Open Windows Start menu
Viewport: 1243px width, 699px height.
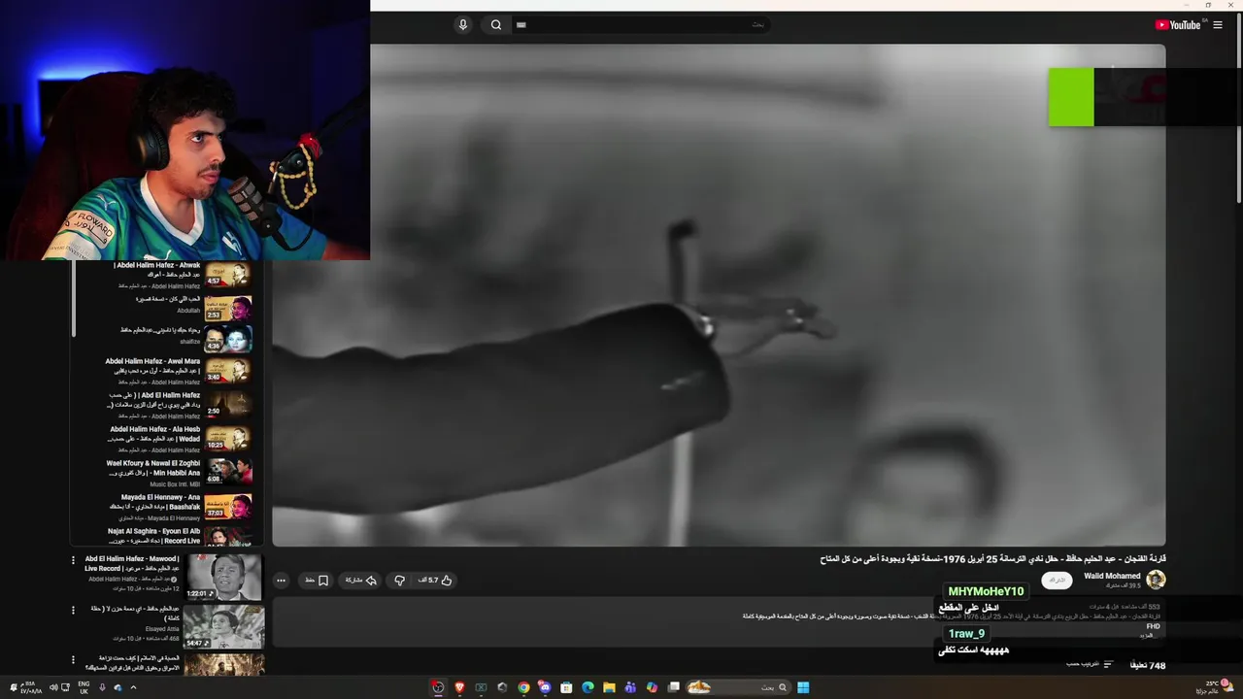(803, 687)
